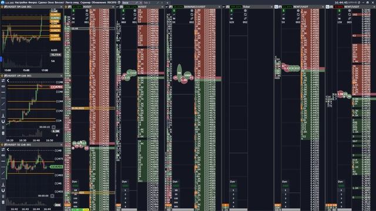Toggle green dollar icon in Ticker panel
This screenshot has height=211, width=376.
(x=231, y=11)
